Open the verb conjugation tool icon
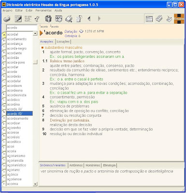 point(28,19)
